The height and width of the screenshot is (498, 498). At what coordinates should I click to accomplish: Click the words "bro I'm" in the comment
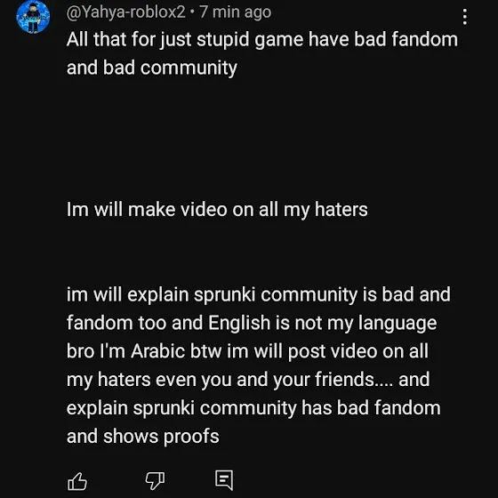[x=96, y=351]
